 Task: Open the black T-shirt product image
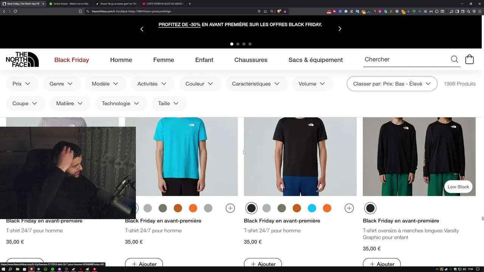[300, 156]
